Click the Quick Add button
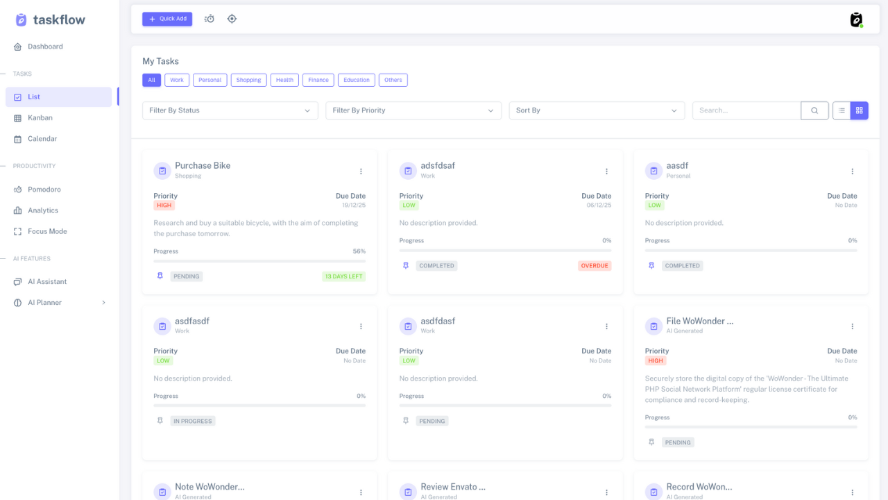Image resolution: width=888 pixels, height=500 pixels. [167, 19]
